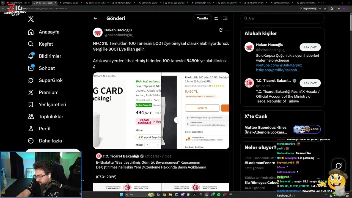This screenshot has height=198, width=352.
Task: Click +368 listeners badge
Action: 307,129
